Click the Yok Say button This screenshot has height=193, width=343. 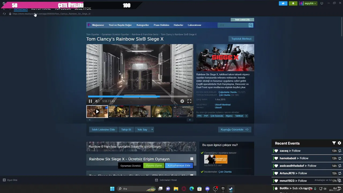[x=142, y=129]
